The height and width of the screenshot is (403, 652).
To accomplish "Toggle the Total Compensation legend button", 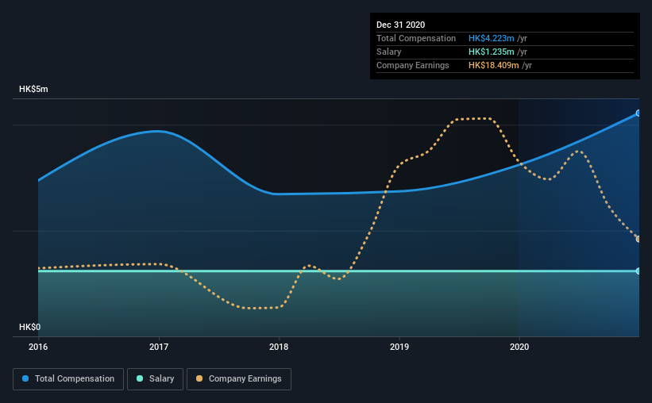I will [68, 379].
